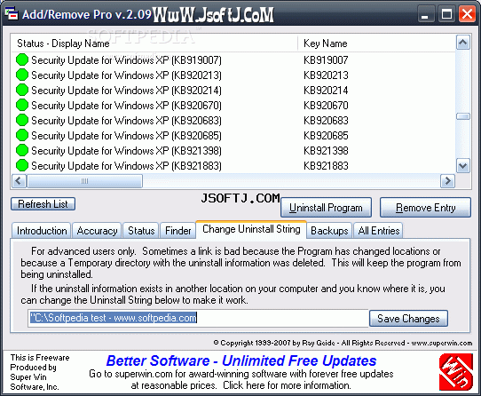Viewport: 481px width, 396px height.
Task: Open the Backups tab
Action: [x=329, y=231]
